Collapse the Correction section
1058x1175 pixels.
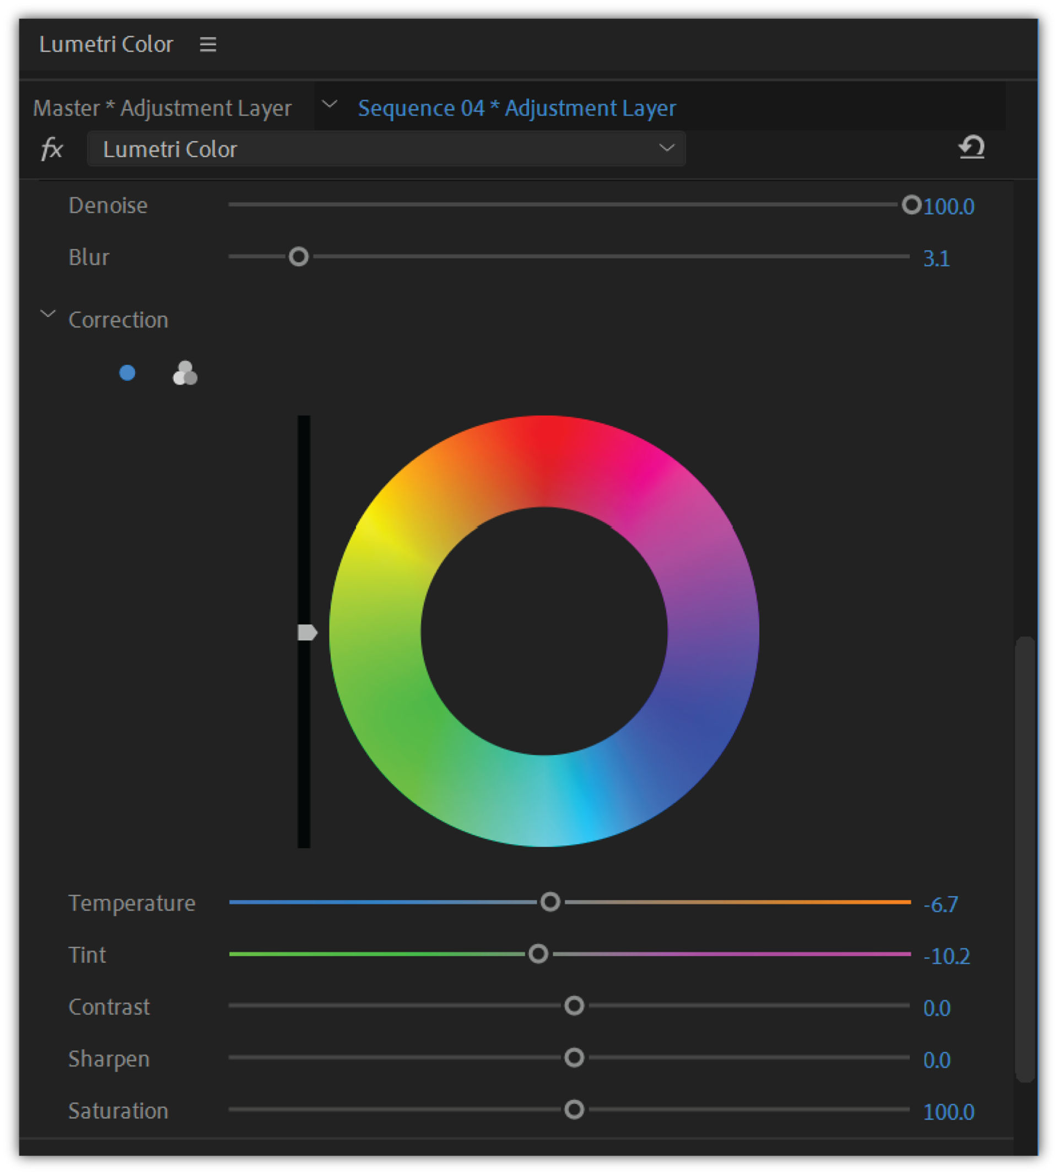pyautogui.click(x=48, y=314)
